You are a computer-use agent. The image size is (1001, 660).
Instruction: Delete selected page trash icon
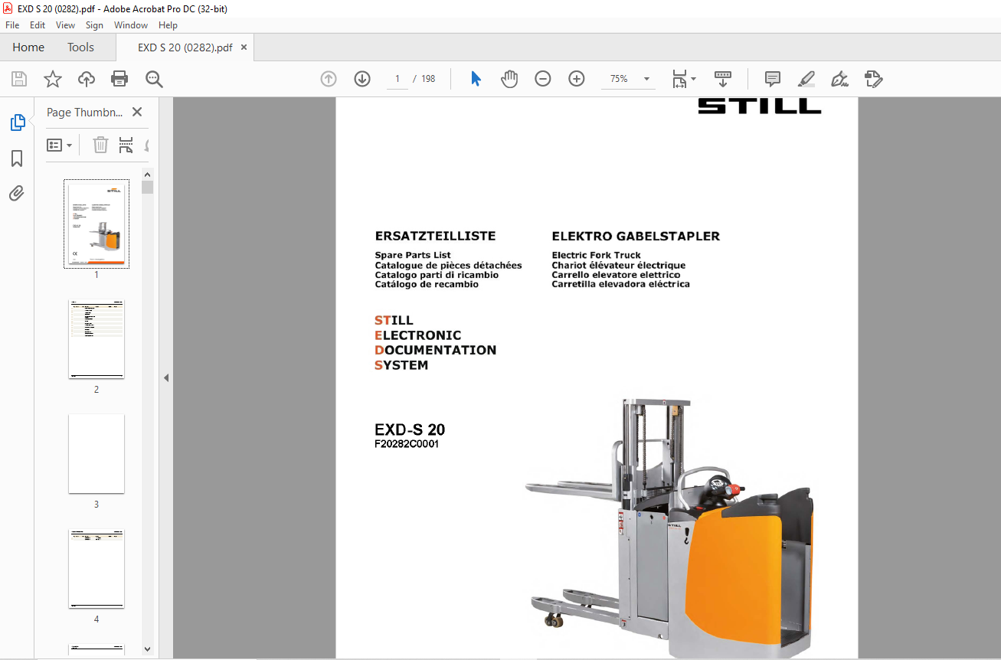click(x=101, y=145)
